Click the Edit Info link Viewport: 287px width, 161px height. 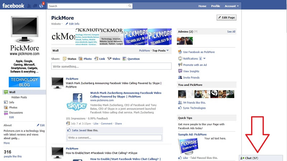click(x=74, y=24)
